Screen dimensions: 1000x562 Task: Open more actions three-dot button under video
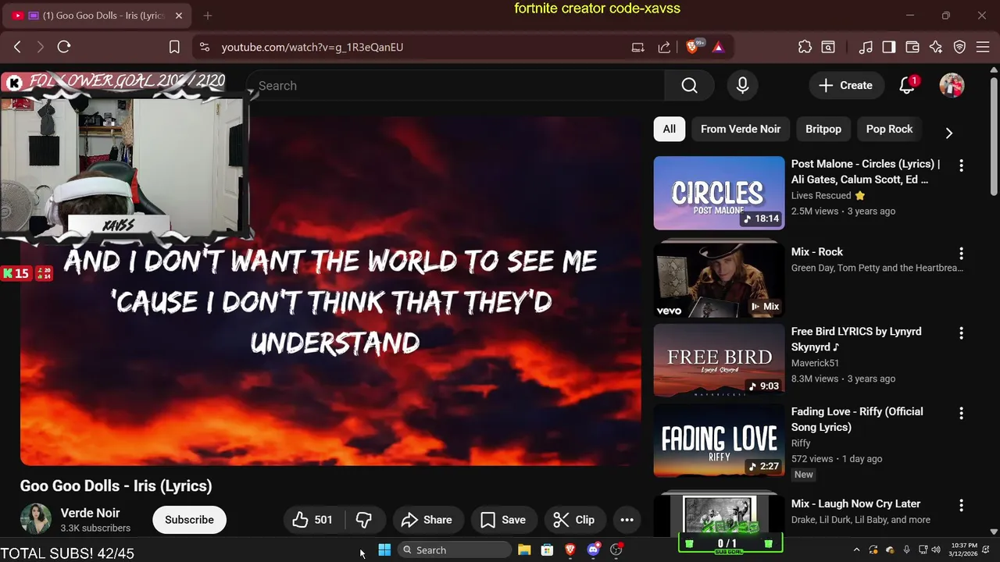(627, 520)
